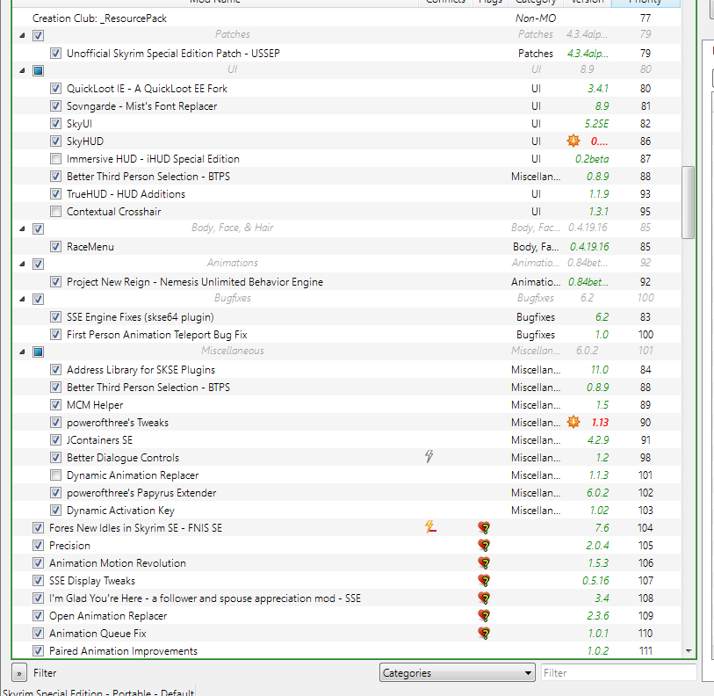Click the conflict lightning icon on FNIS SE row
The height and width of the screenshot is (696, 714).
tap(430, 527)
